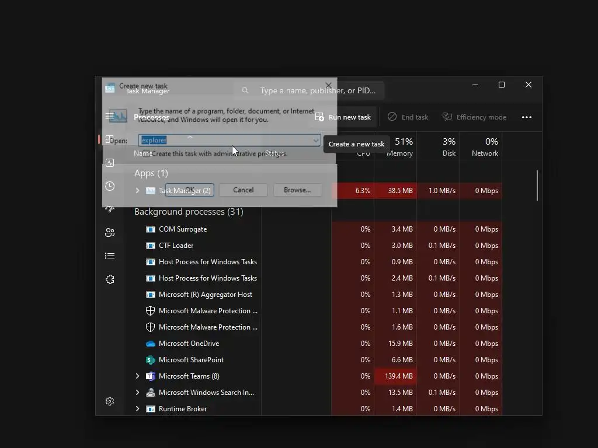The width and height of the screenshot is (598, 448).
Task: Maximize the Task Manager window
Action: point(502,85)
